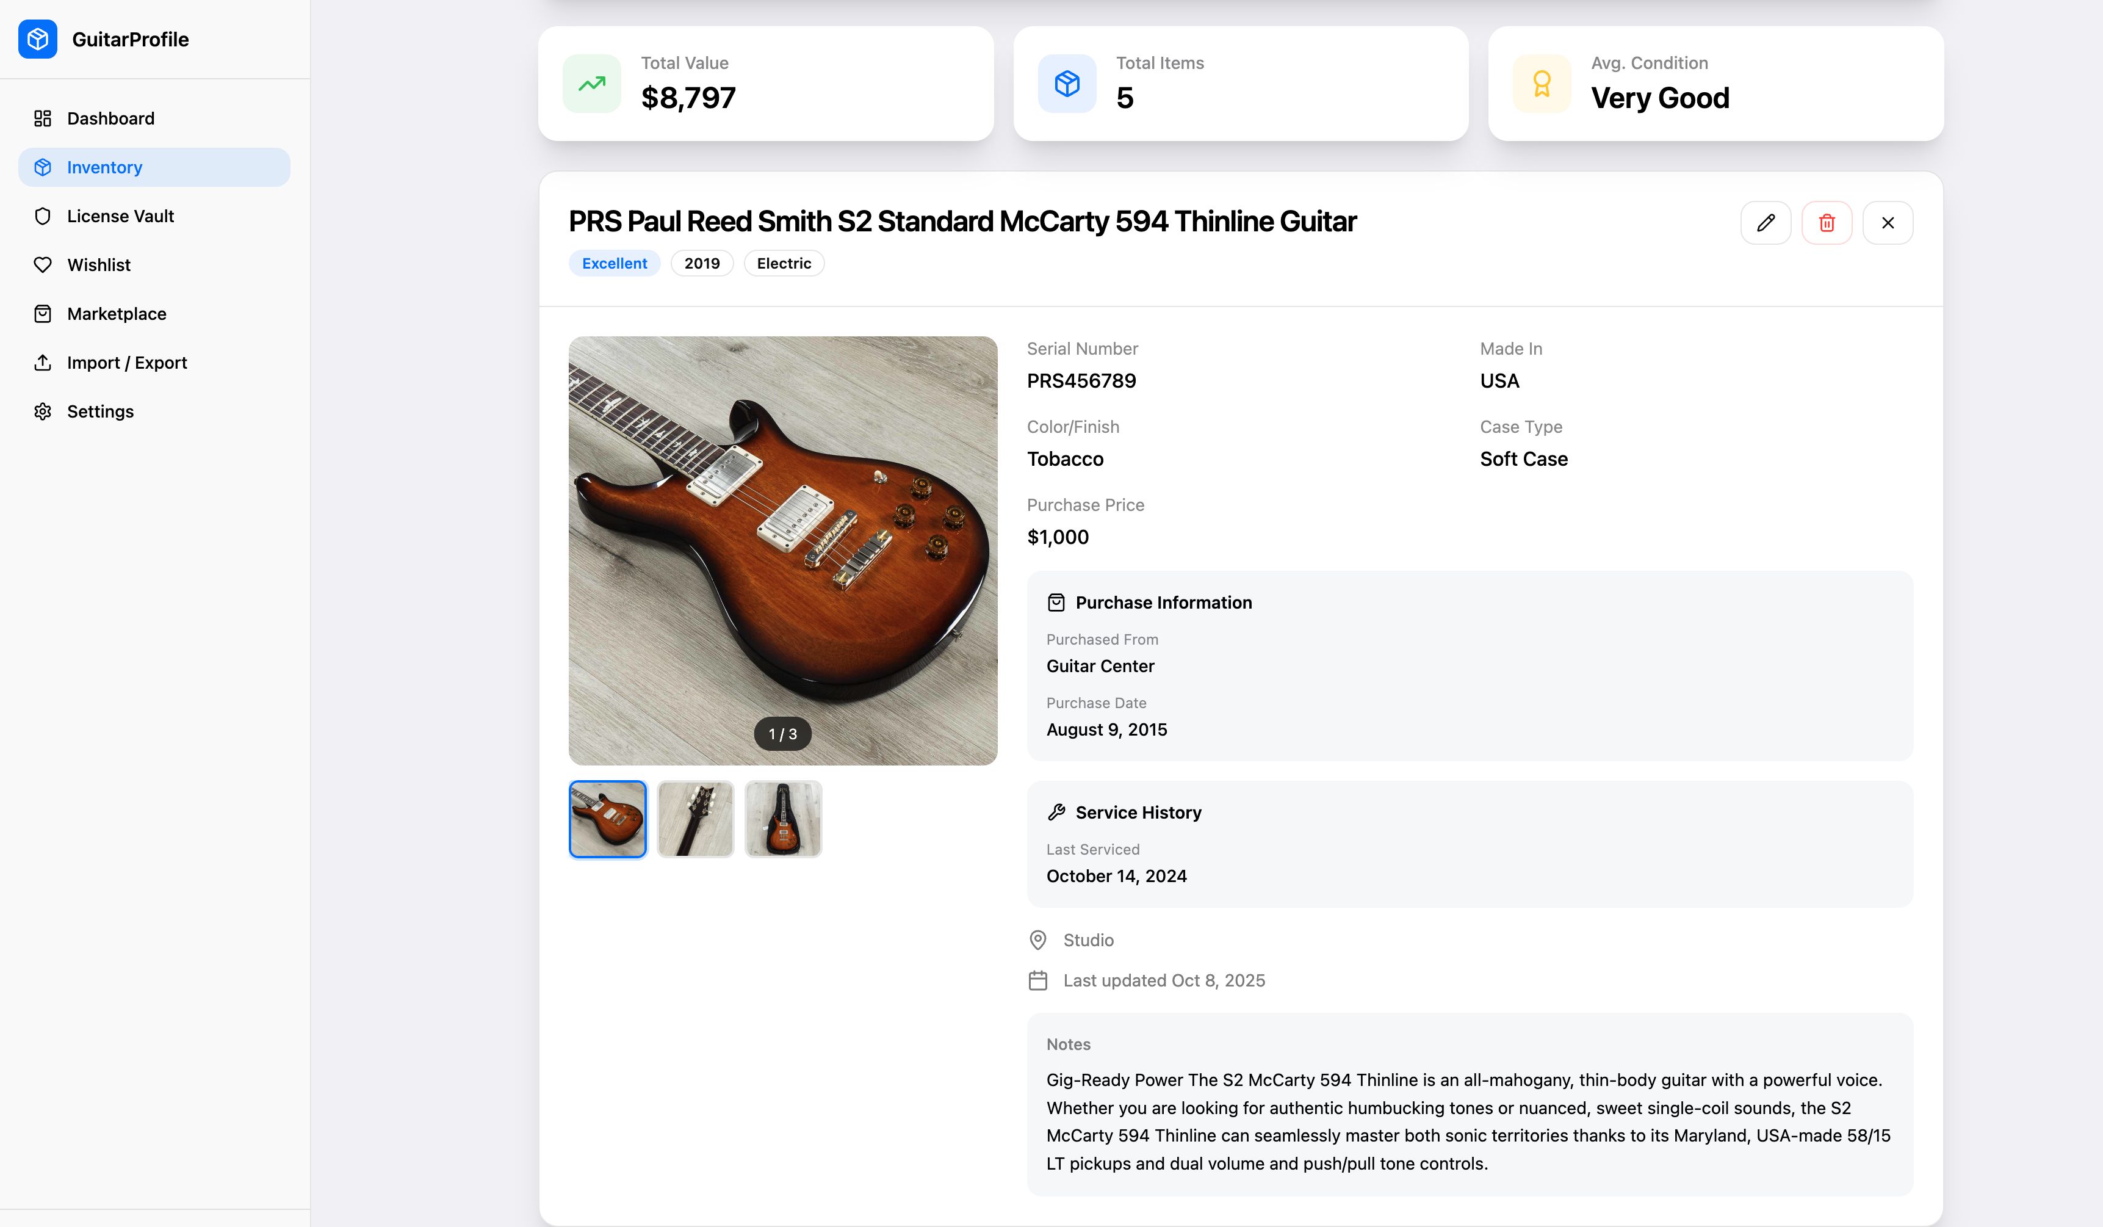Click the 1 / 3 image counter
Image resolution: width=2103 pixels, height=1227 pixels.
coord(782,734)
